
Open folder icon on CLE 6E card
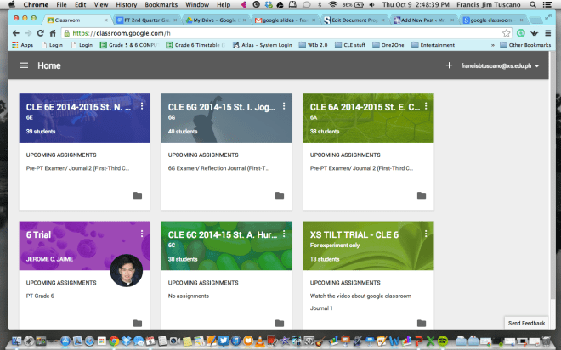click(137, 196)
